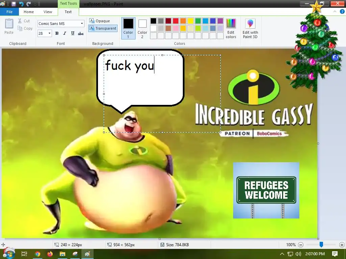Pick the orange palette swatch
The image size is (346, 259).
coord(183,21)
